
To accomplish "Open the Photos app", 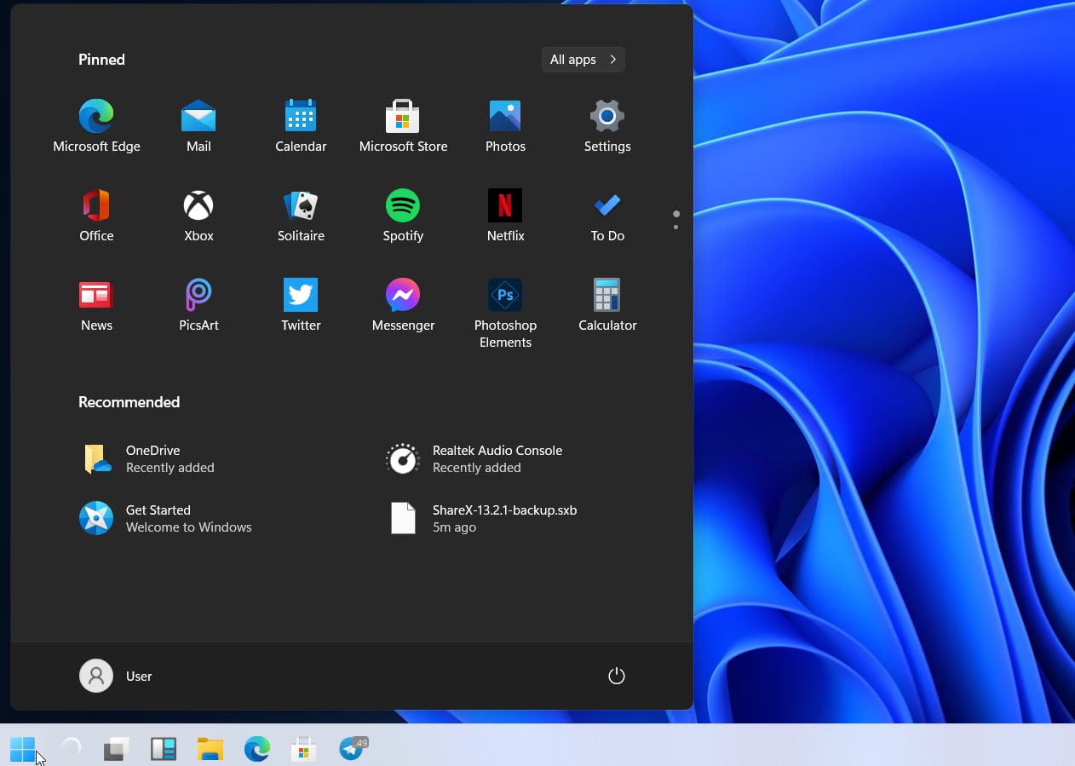I will [505, 125].
